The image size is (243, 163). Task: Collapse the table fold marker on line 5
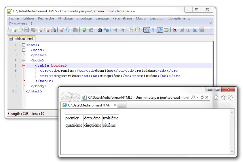[x=24, y=66]
